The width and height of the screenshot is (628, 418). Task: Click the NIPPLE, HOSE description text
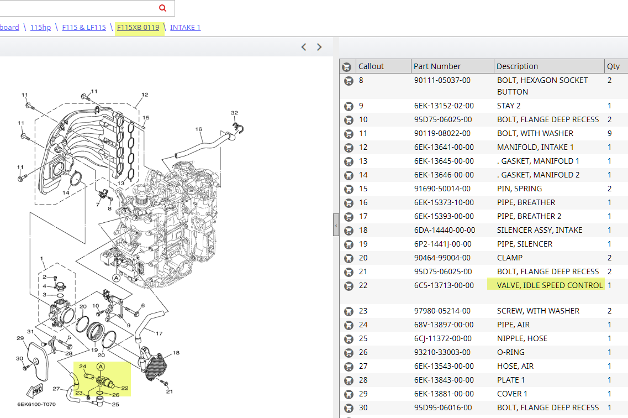[522, 338]
